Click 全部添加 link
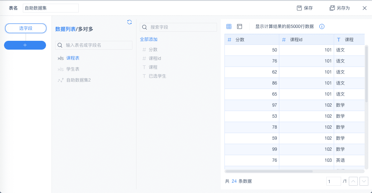The image size is (372, 193). (x=149, y=39)
